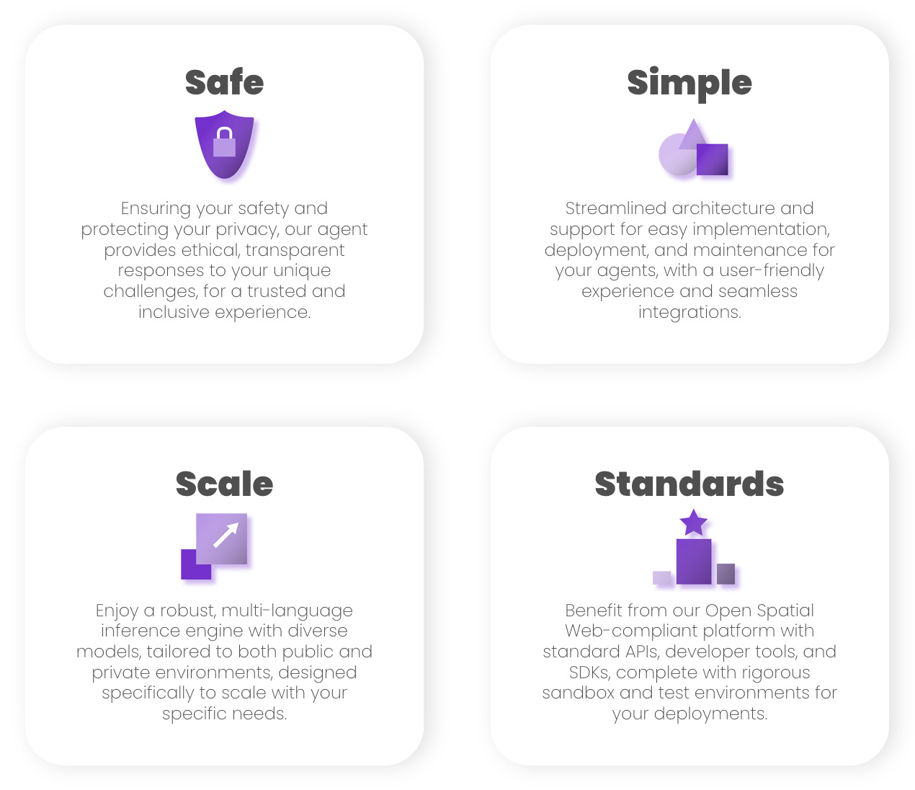
Task: Click the star podium icon
Action: point(694,548)
